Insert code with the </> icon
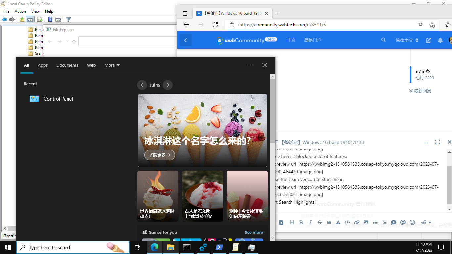Viewport: 452px width, 254px height. (347, 222)
